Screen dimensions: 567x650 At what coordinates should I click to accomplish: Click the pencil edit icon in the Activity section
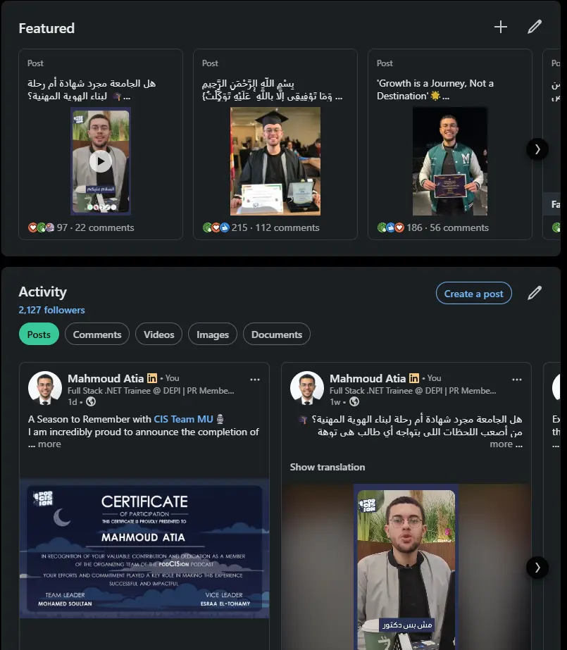pyautogui.click(x=534, y=292)
